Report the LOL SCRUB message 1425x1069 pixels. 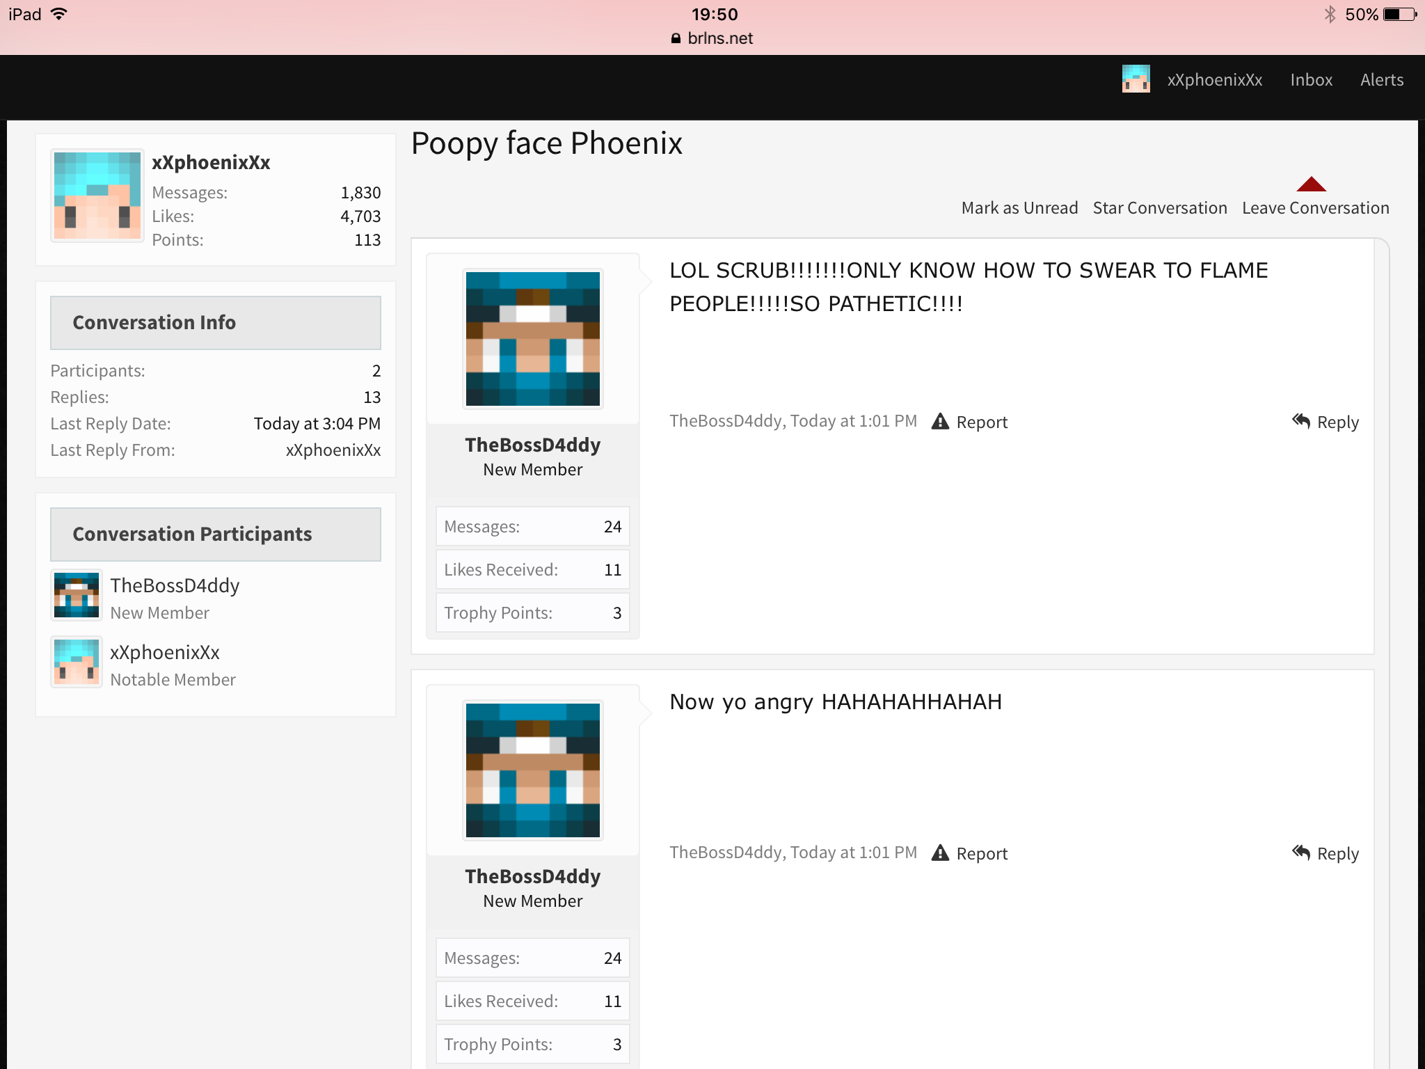click(x=981, y=422)
